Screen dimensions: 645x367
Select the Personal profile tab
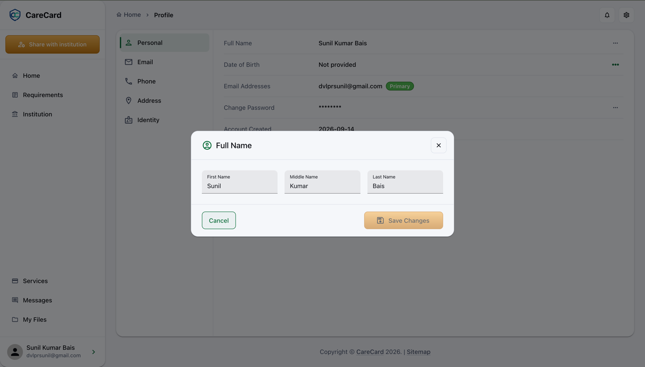tap(165, 43)
